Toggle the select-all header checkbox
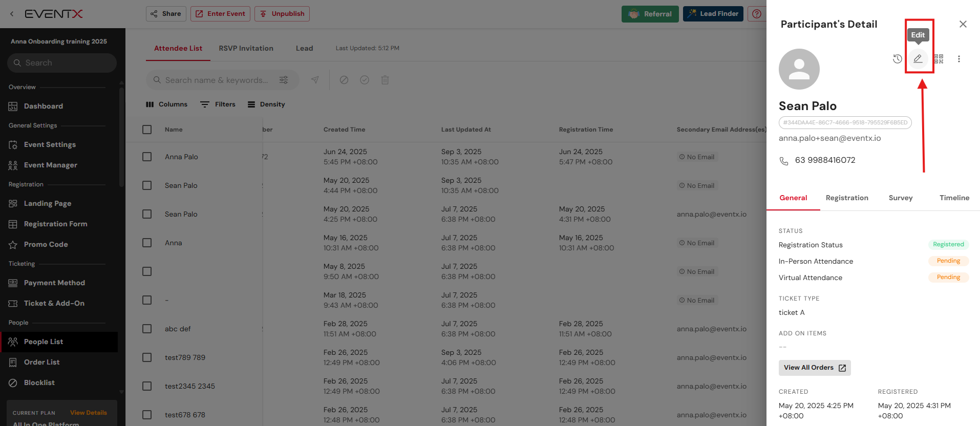 (x=147, y=130)
